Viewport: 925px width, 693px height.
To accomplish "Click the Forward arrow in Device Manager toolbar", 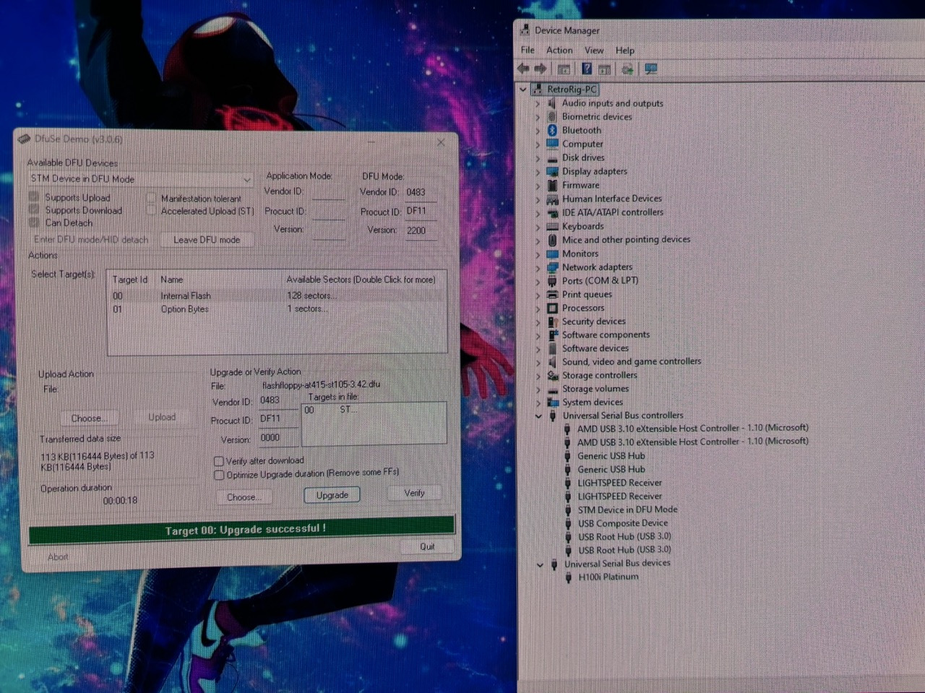I will click(541, 69).
